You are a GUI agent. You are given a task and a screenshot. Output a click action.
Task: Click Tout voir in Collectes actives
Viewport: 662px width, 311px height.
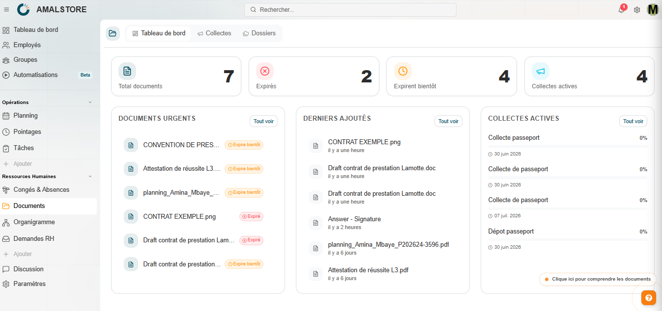click(x=633, y=121)
